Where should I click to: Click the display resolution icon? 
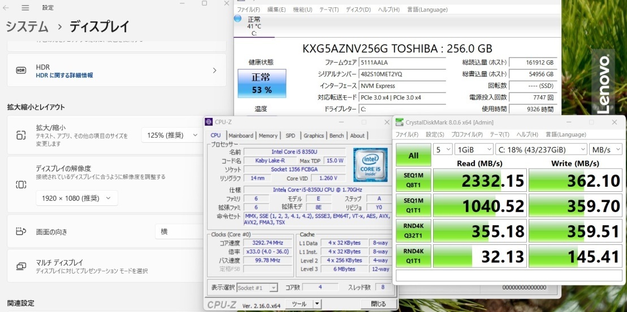21,184
